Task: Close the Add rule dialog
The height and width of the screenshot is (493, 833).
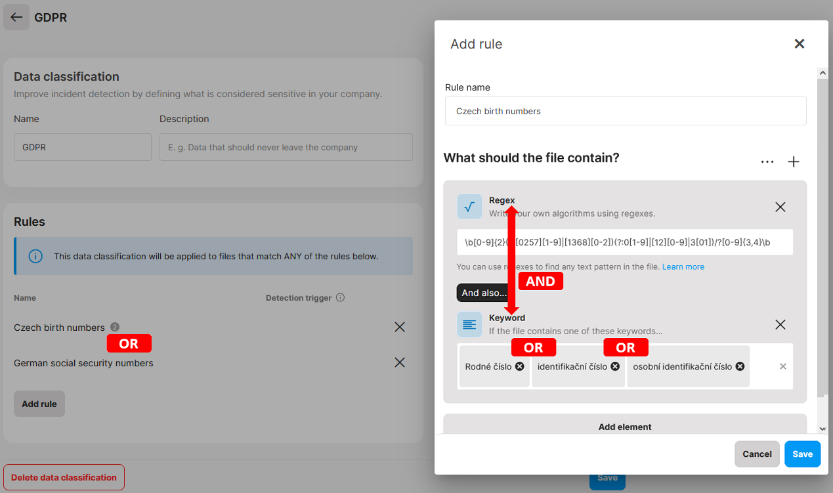Action: click(799, 44)
